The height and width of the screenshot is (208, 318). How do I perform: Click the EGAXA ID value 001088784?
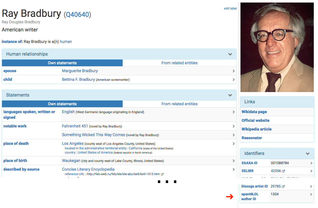(280, 163)
